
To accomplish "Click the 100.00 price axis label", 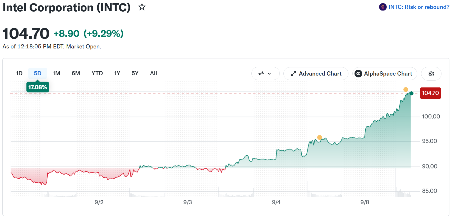I will point(431,116).
